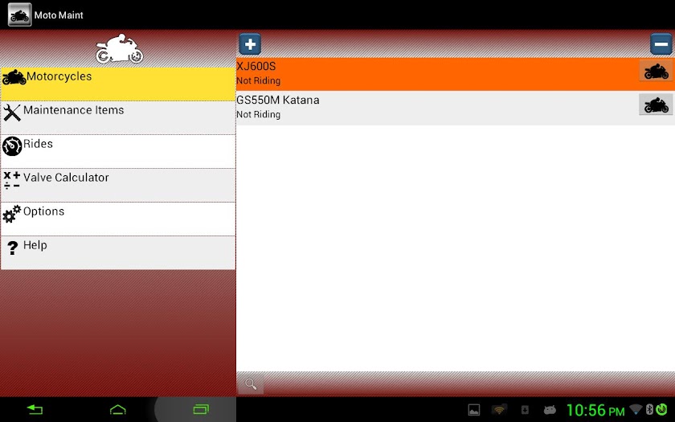This screenshot has height=422, width=675.
Task: Open the clock showing 10:56 PM
Action: point(595,411)
